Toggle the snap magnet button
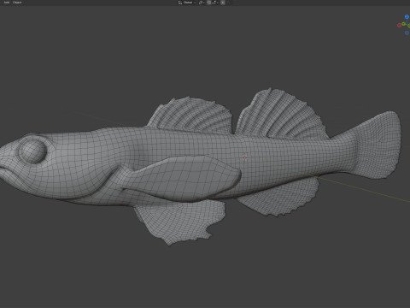 coord(208,3)
